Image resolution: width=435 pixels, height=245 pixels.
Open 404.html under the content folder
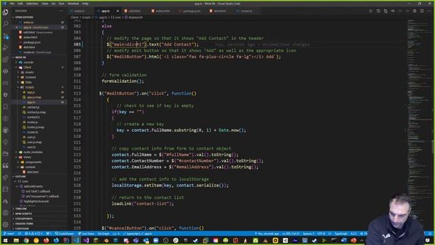[x=33, y=172]
